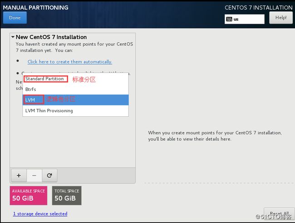Reload storage configuration with the refresh icon
The width and height of the screenshot is (295, 223).
tap(49, 175)
